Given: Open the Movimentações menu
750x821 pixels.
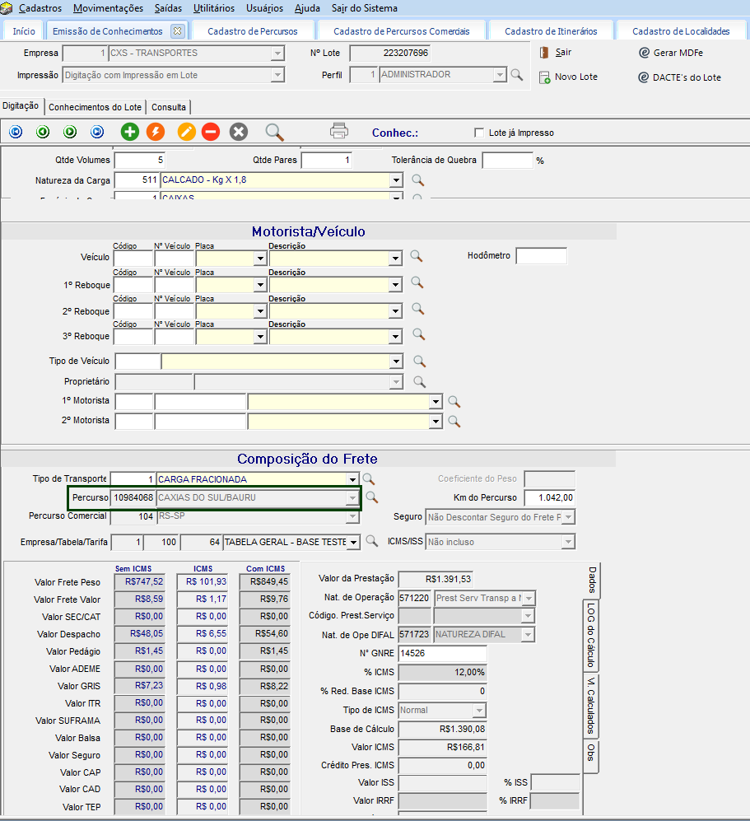Looking at the screenshot, I should (108, 8).
